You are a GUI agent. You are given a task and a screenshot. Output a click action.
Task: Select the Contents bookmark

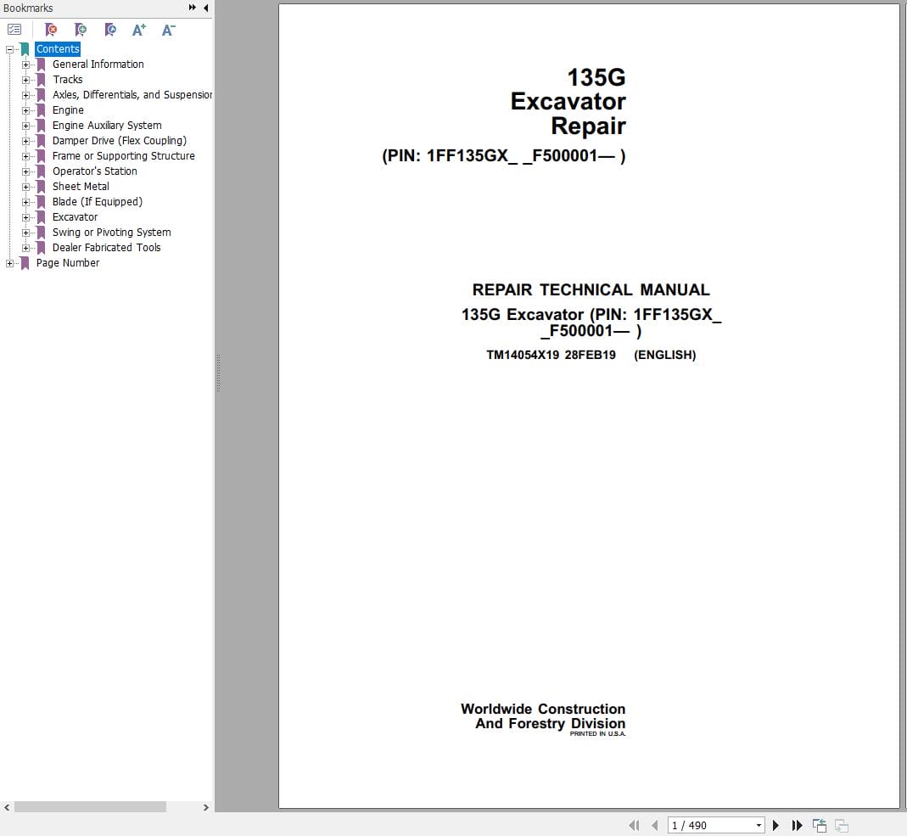pyautogui.click(x=57, y=49)
